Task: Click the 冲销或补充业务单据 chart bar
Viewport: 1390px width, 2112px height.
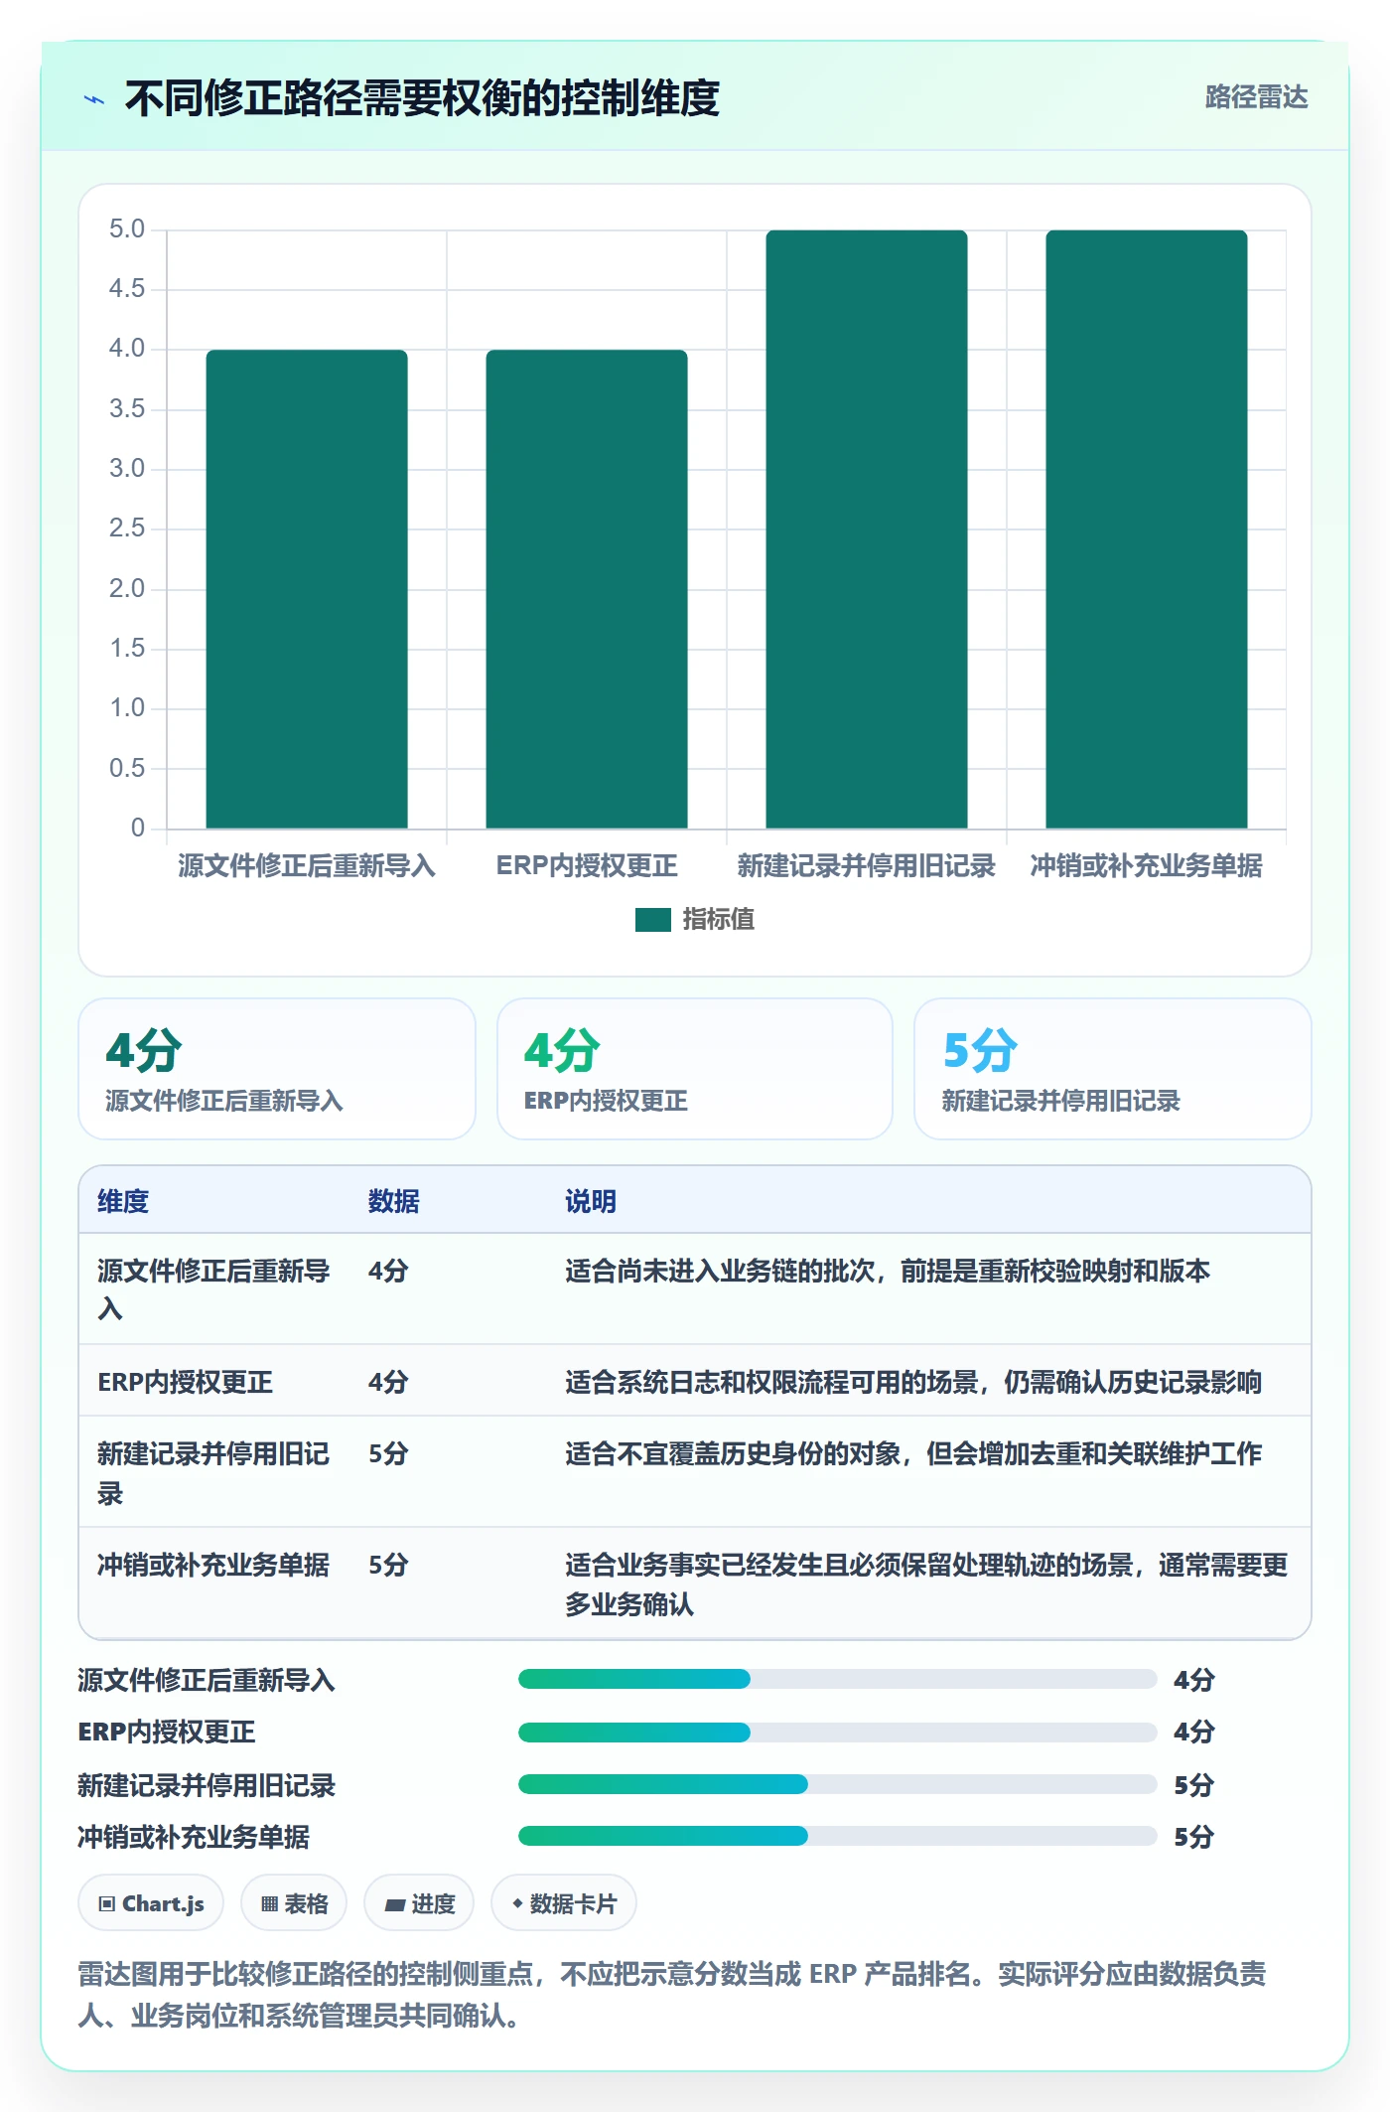Action: tap(1147, 529)
